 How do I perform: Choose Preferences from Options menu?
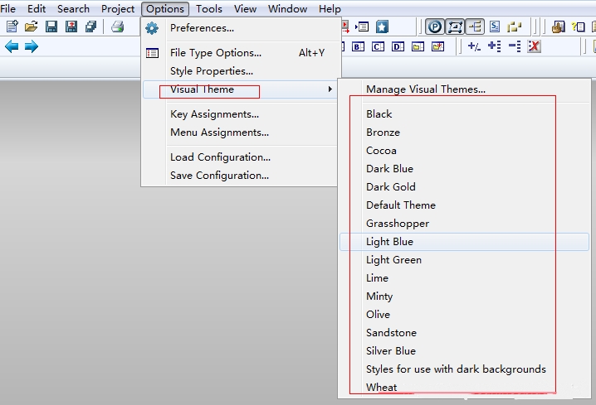[202, 28]
